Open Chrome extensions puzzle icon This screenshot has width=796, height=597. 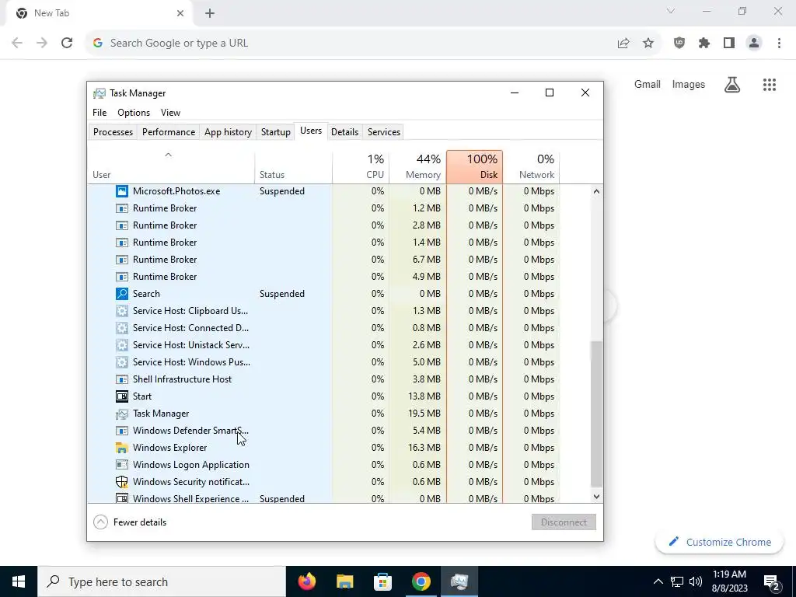tap(704, 44)
